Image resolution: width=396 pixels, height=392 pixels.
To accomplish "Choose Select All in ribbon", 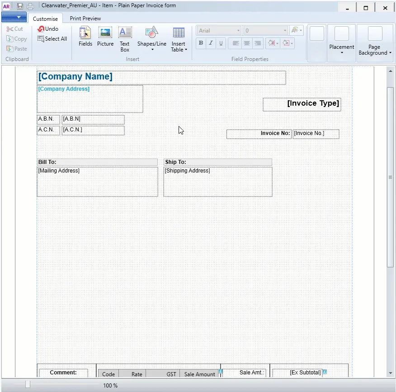I will coord(52,39).
